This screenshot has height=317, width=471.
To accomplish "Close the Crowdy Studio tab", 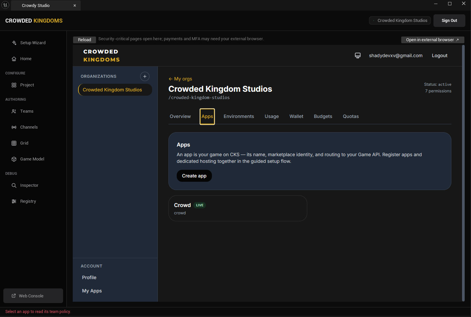I will tap(75, 5).
